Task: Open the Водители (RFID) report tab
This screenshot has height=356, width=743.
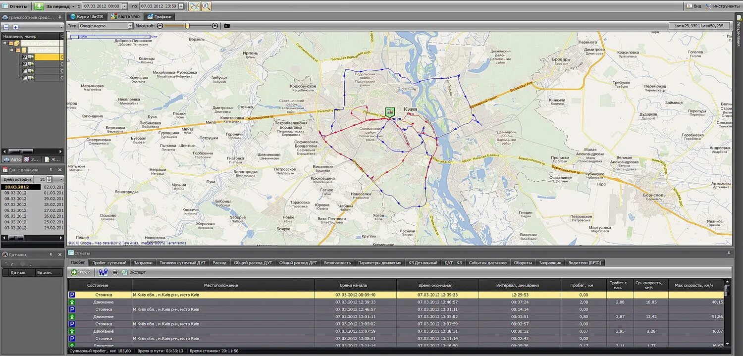Action: click(584, 263)
